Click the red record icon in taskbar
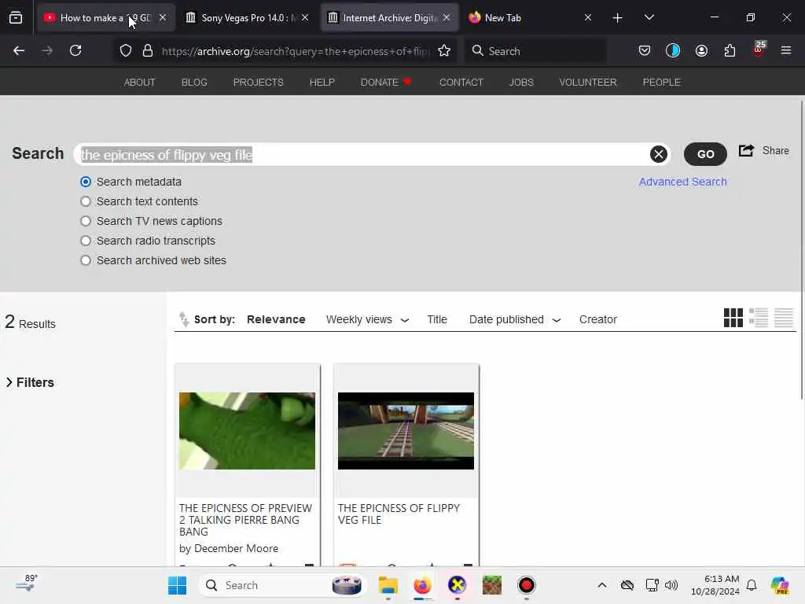This screenshot has width=805, height=604. pos(526,585)
